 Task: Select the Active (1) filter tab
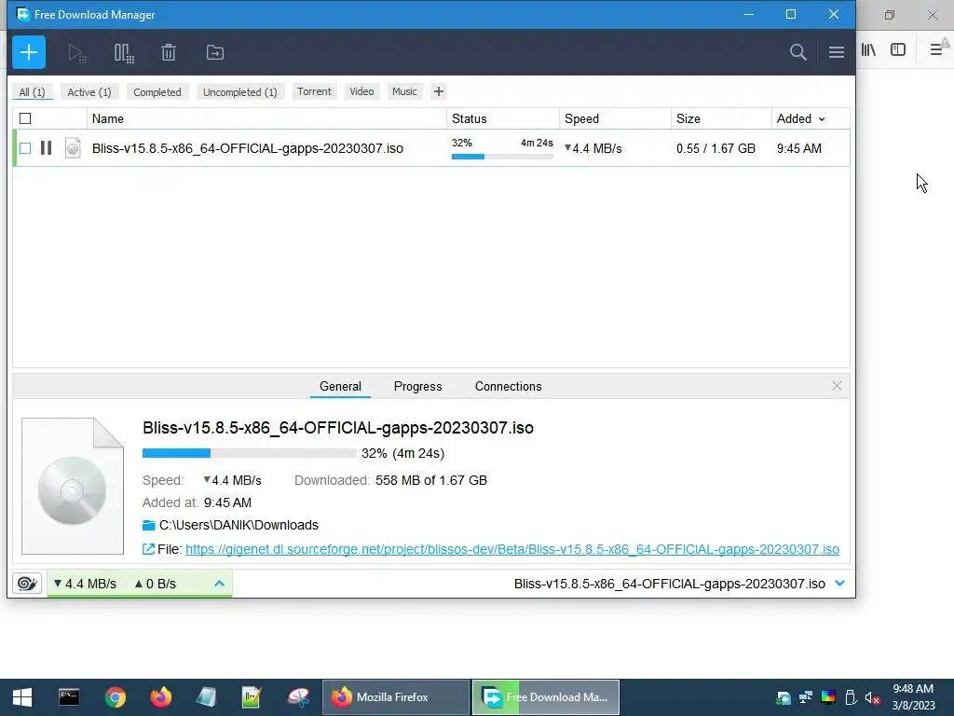pyautogui.click(x=89, y=92)
